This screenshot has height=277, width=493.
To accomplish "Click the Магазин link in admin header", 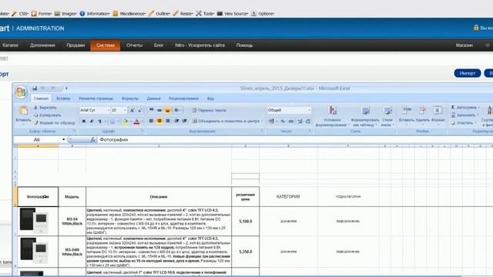I will (x=464, y=45).
